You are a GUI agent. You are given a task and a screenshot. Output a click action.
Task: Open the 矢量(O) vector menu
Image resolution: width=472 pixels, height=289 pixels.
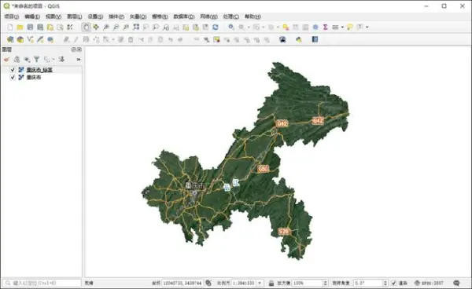pos(138,16)
